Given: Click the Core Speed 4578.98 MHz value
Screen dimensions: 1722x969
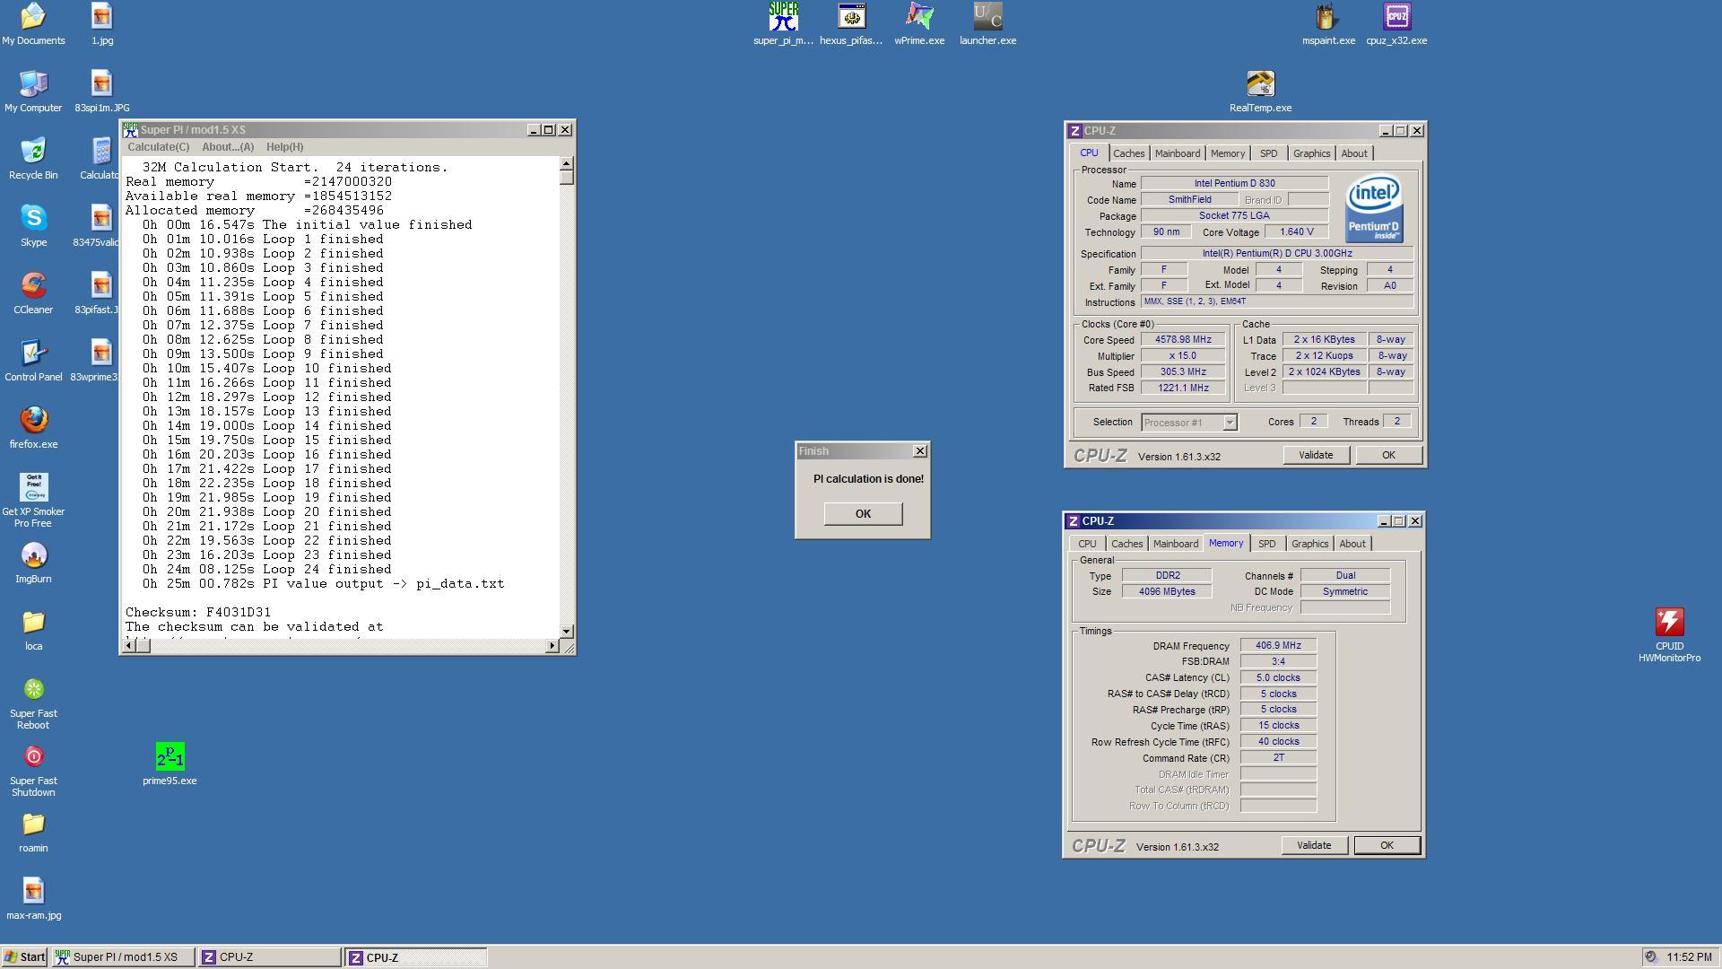Looking at the screenshot, I should click(x=1183, y=340).
